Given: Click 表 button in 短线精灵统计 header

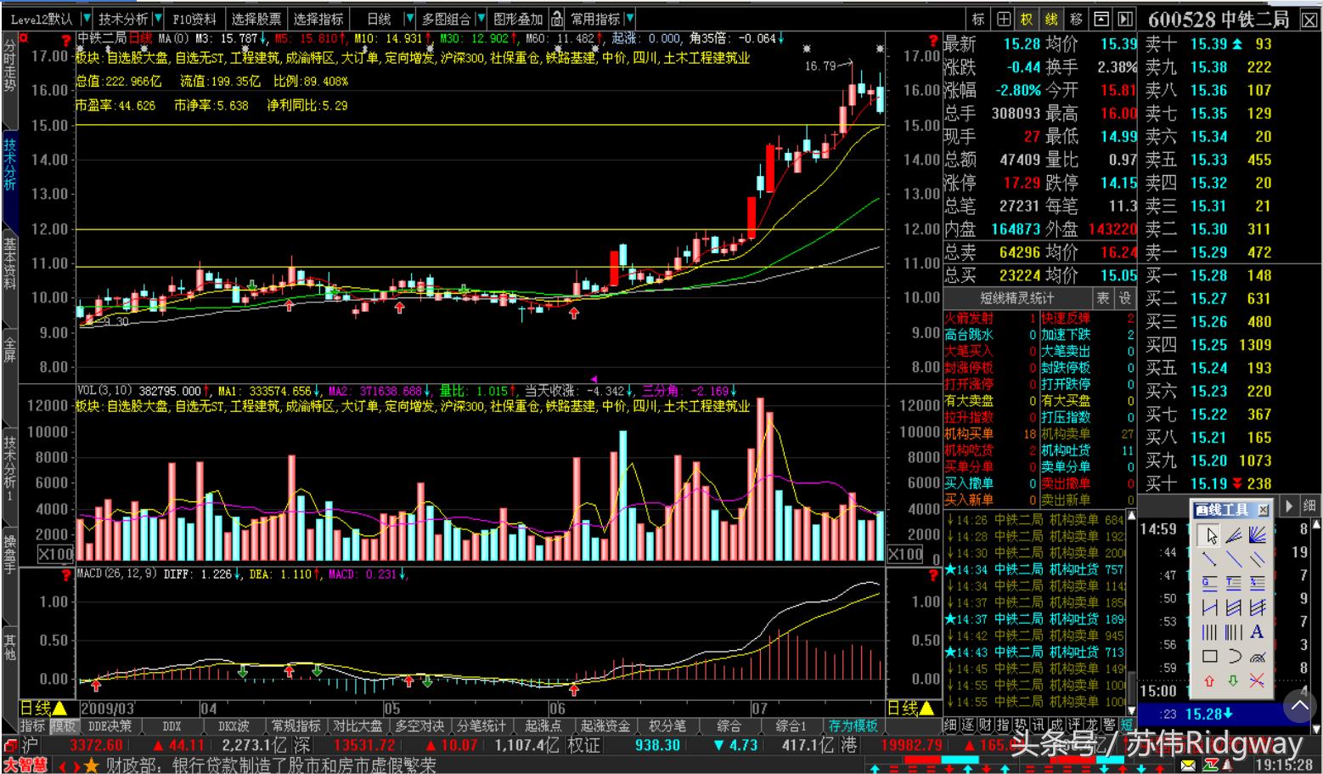Looking at the screenshot, I should tap(1103, 298).
